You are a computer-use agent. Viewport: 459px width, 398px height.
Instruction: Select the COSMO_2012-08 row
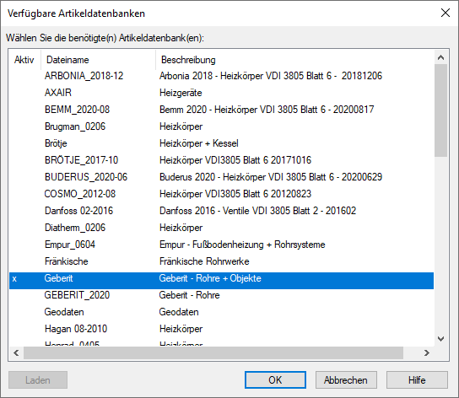click(x=221, y=194)
